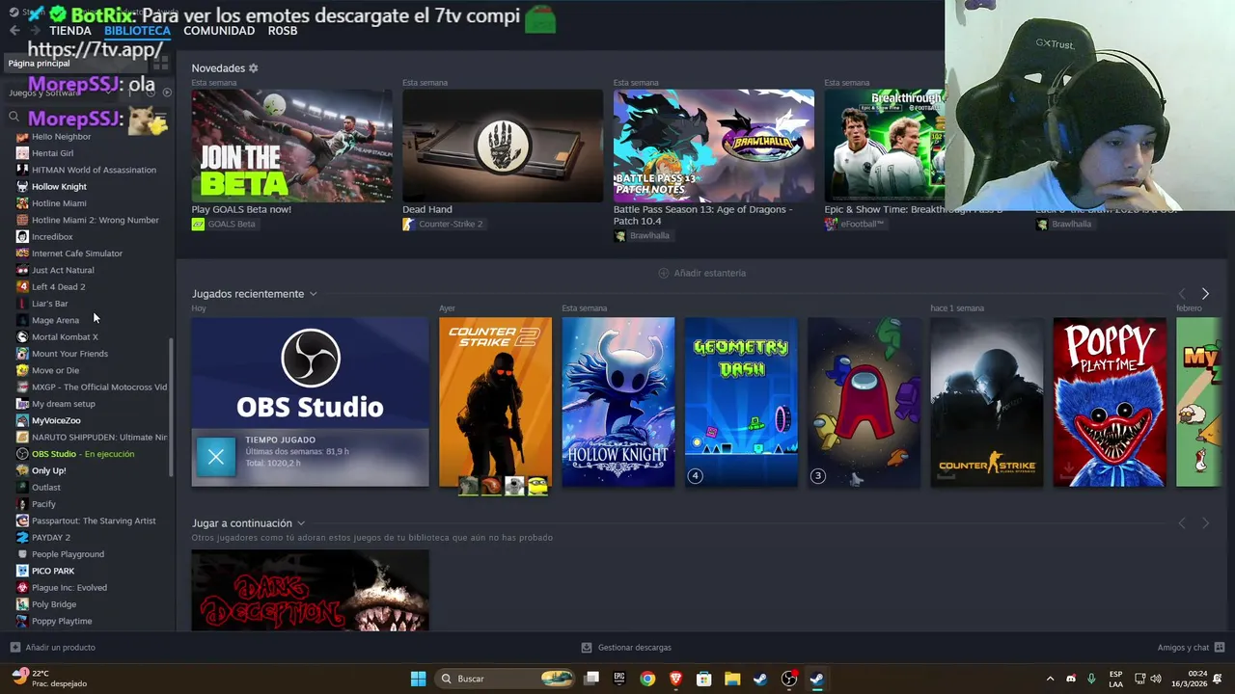Switch library to grid collections view
This screenshot has height=694, width=1235.
(x=161, y=63)
